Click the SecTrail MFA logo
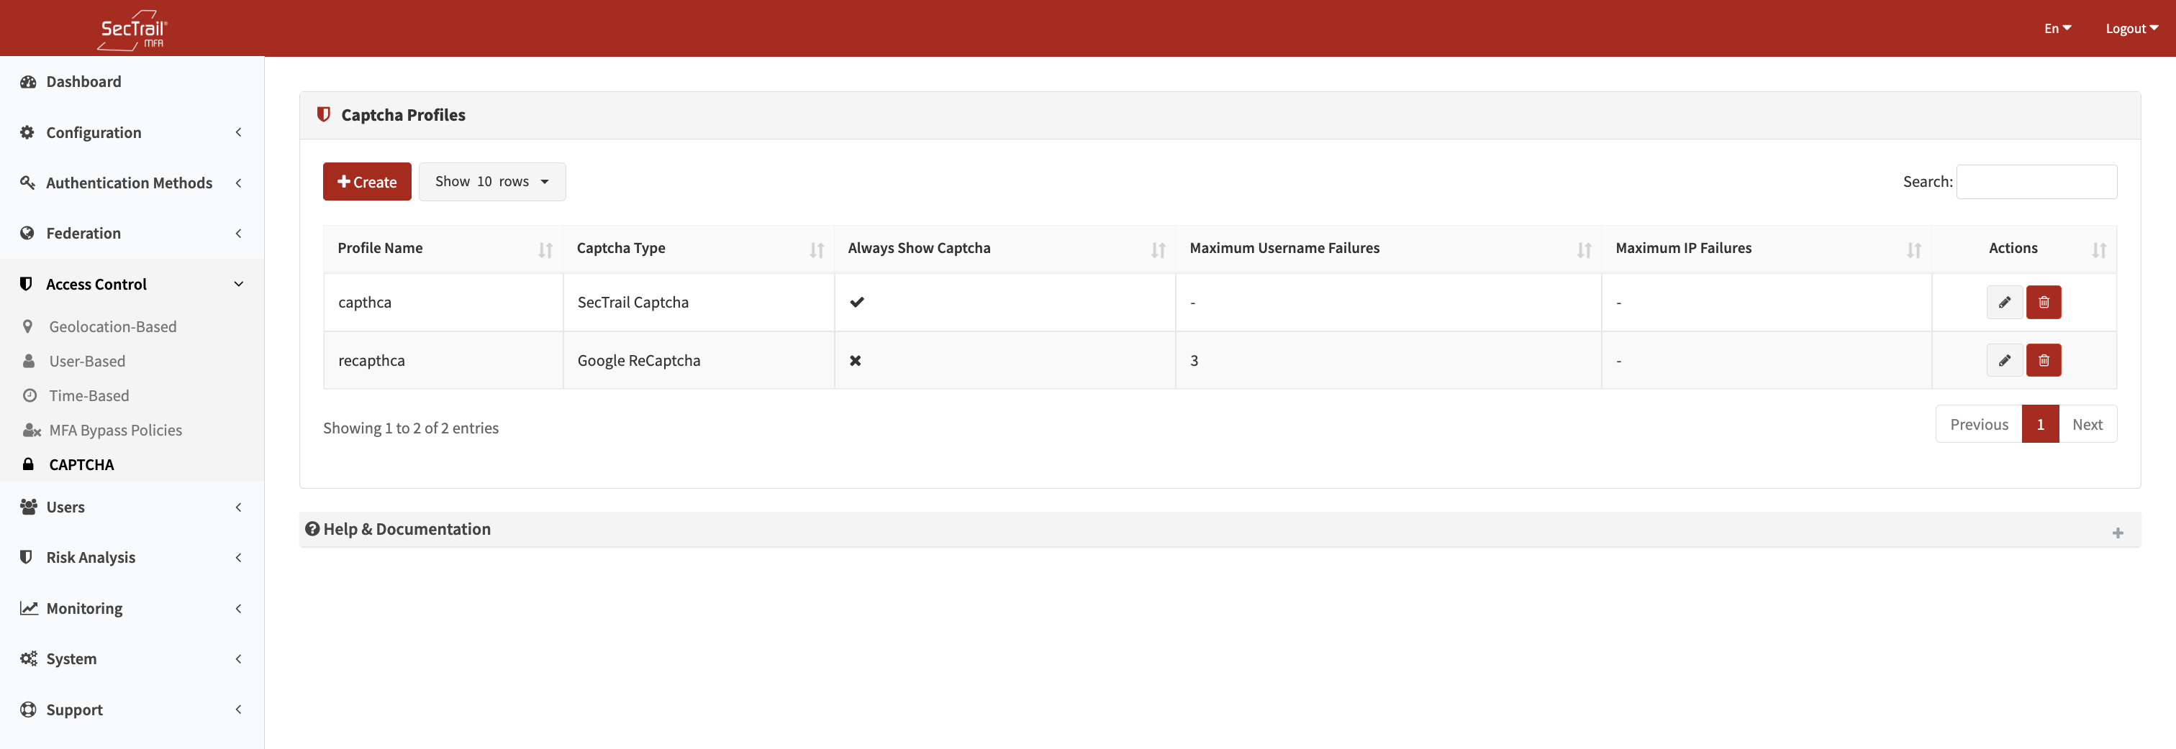The height and width of the screenshot is (749, 2176). click(x=132, y=29)
